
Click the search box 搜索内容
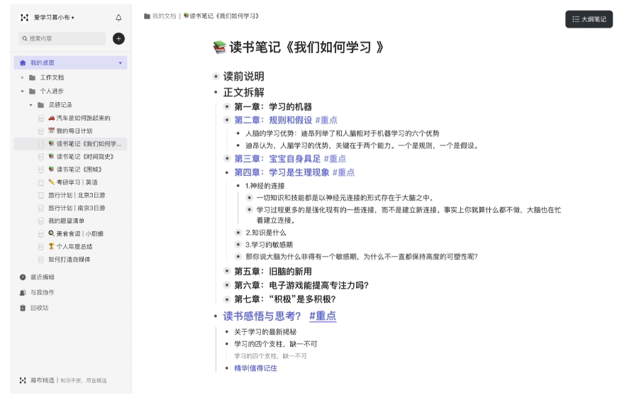[62, 38]
